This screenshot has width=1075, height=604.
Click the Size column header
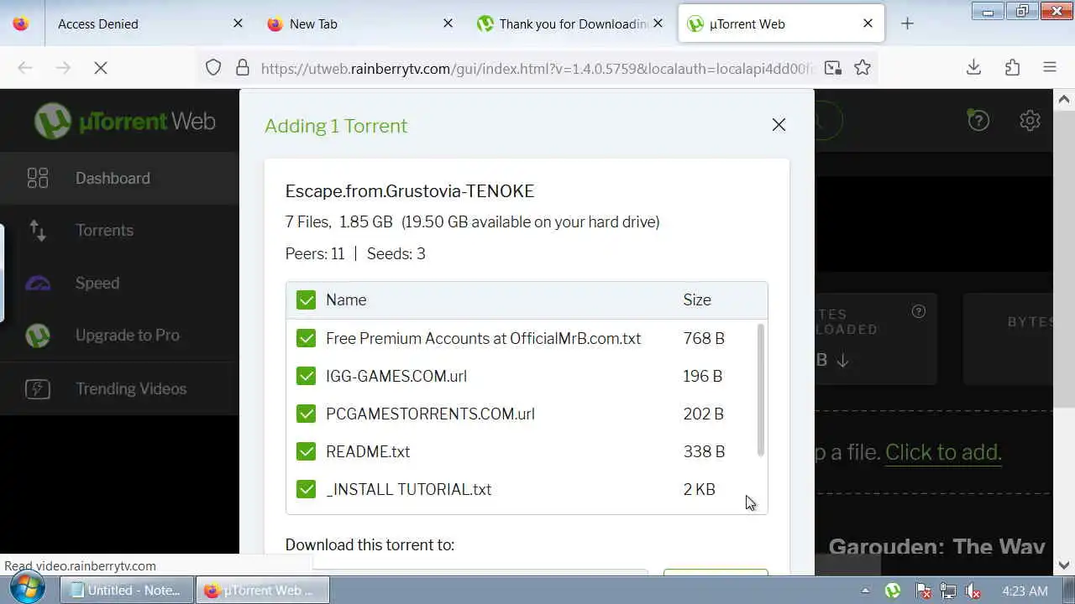[x=697, y=299]
